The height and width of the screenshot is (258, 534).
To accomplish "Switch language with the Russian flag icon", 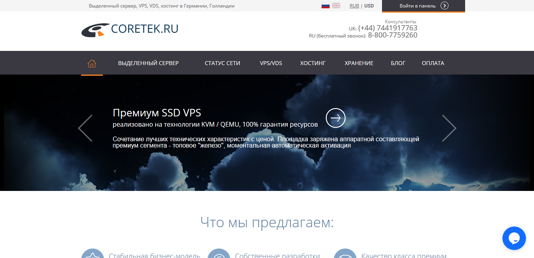I will [x=325, y=6].
